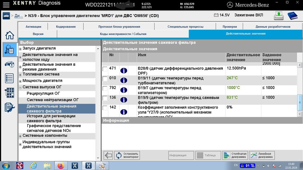Viewport: 303px width, 170px height.
Task: Click values table scroll up arrow
Action: click(x=300, y=65)
